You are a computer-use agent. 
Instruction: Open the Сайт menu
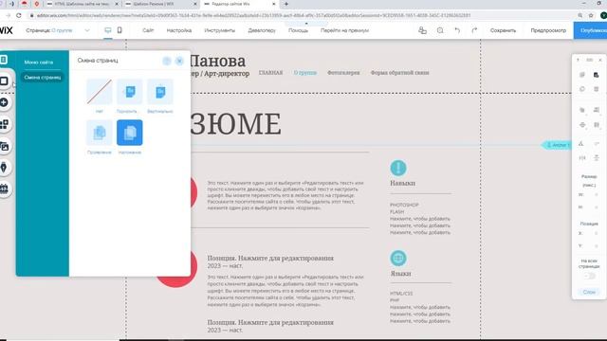(x=148, y=30)
